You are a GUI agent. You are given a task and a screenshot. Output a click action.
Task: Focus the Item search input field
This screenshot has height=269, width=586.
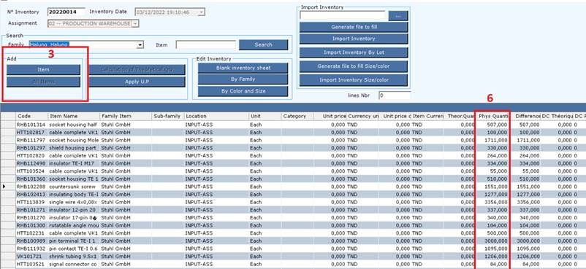[x=206, y=44]
